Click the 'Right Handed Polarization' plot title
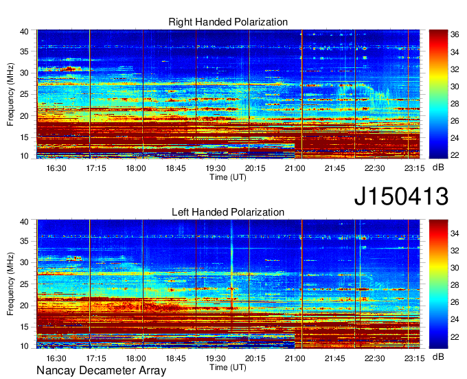This screenshot has height=379, width=467. (x=228, y=22)
